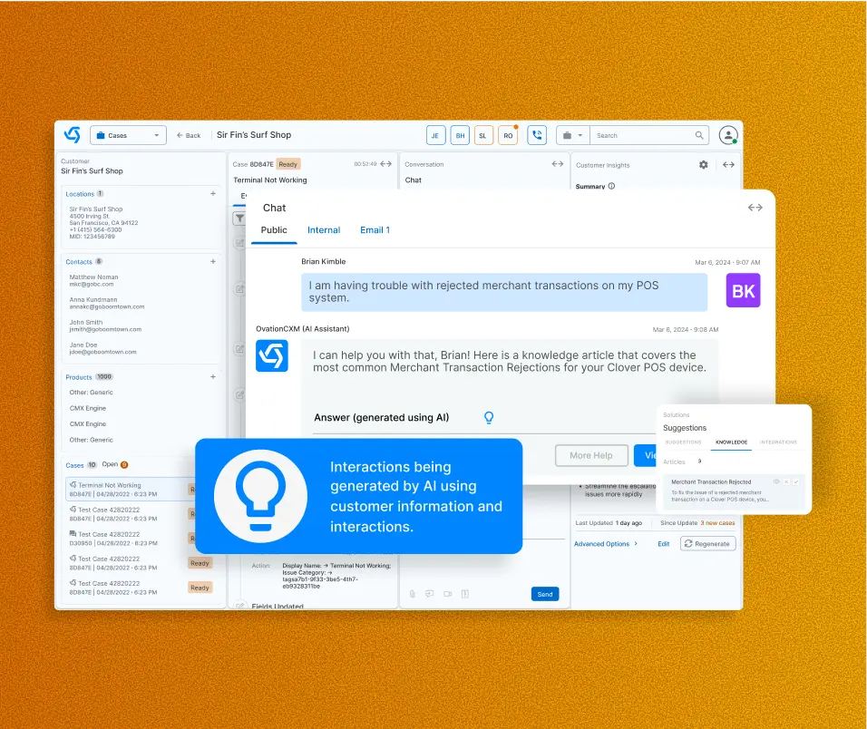This screenshot has height=729, width=867.
Task: Attach a file with the paperclip icon
Action: [413, 594]
